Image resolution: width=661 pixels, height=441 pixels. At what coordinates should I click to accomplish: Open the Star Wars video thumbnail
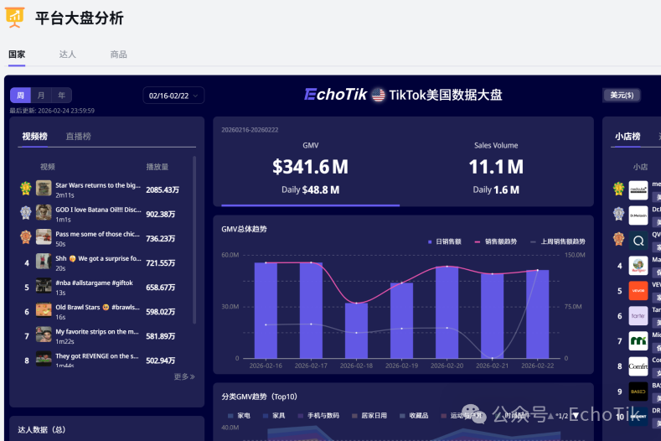44,188
